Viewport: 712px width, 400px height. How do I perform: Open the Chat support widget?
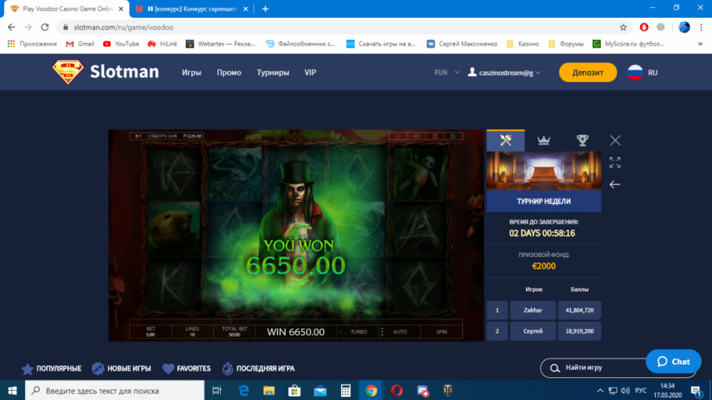(673, 362)
